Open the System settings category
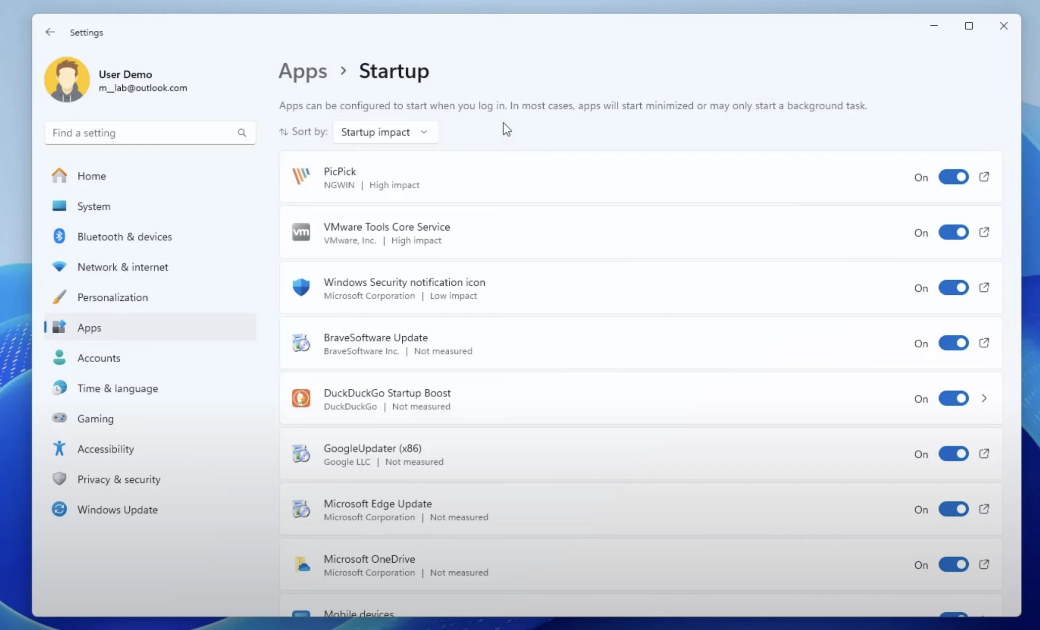This screenshot has height=630, width=1040. 150,206
